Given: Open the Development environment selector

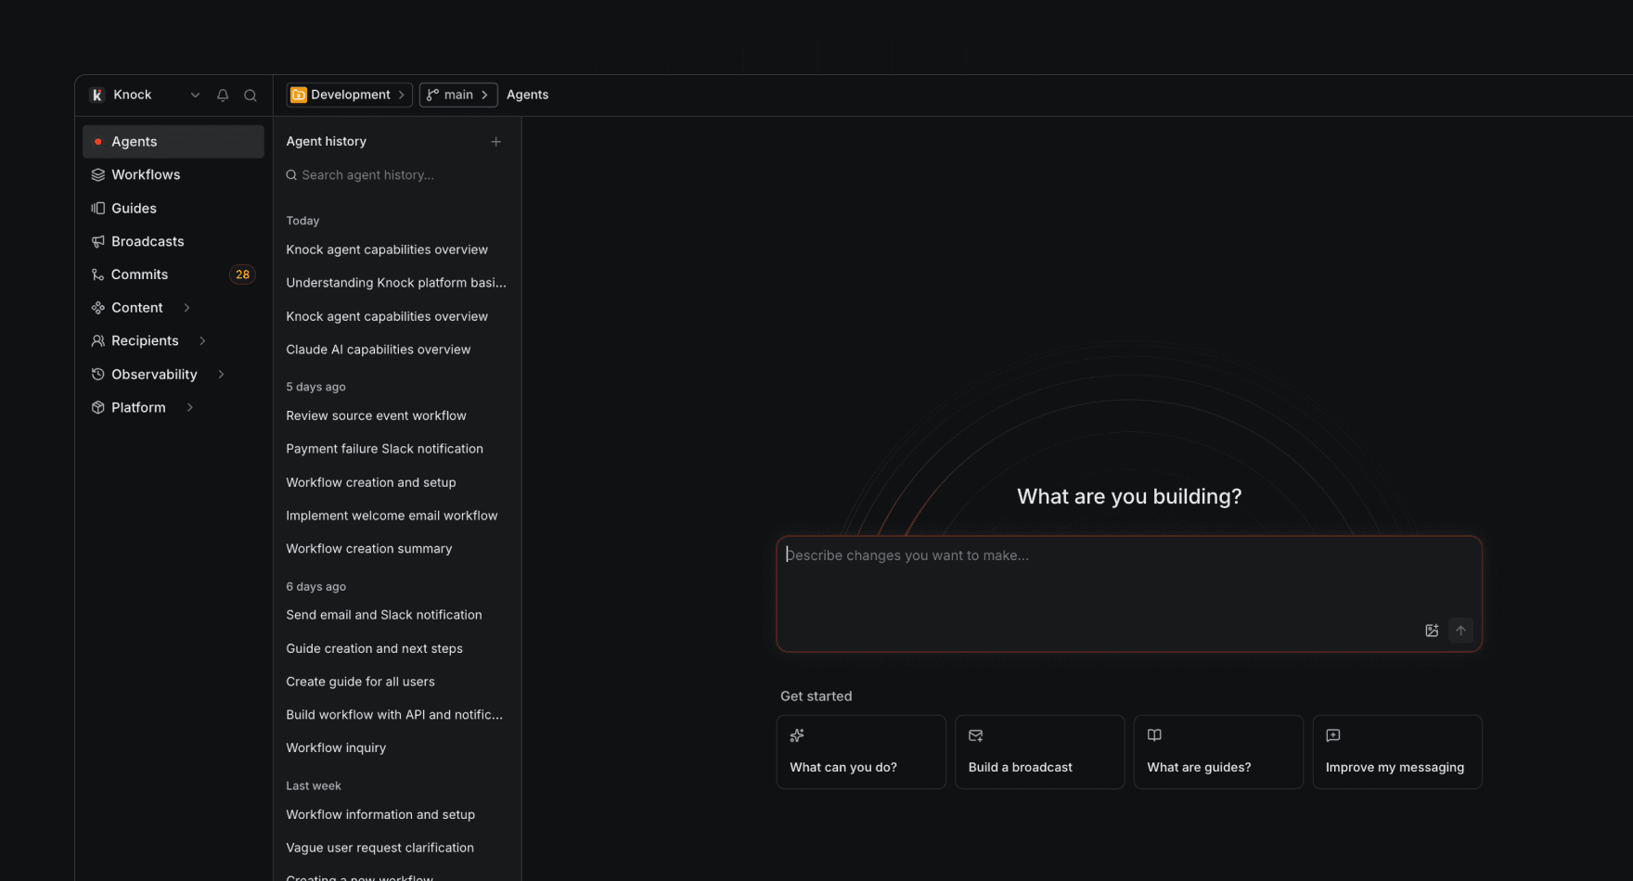Looking at the screenshot, I should point(349,95).
